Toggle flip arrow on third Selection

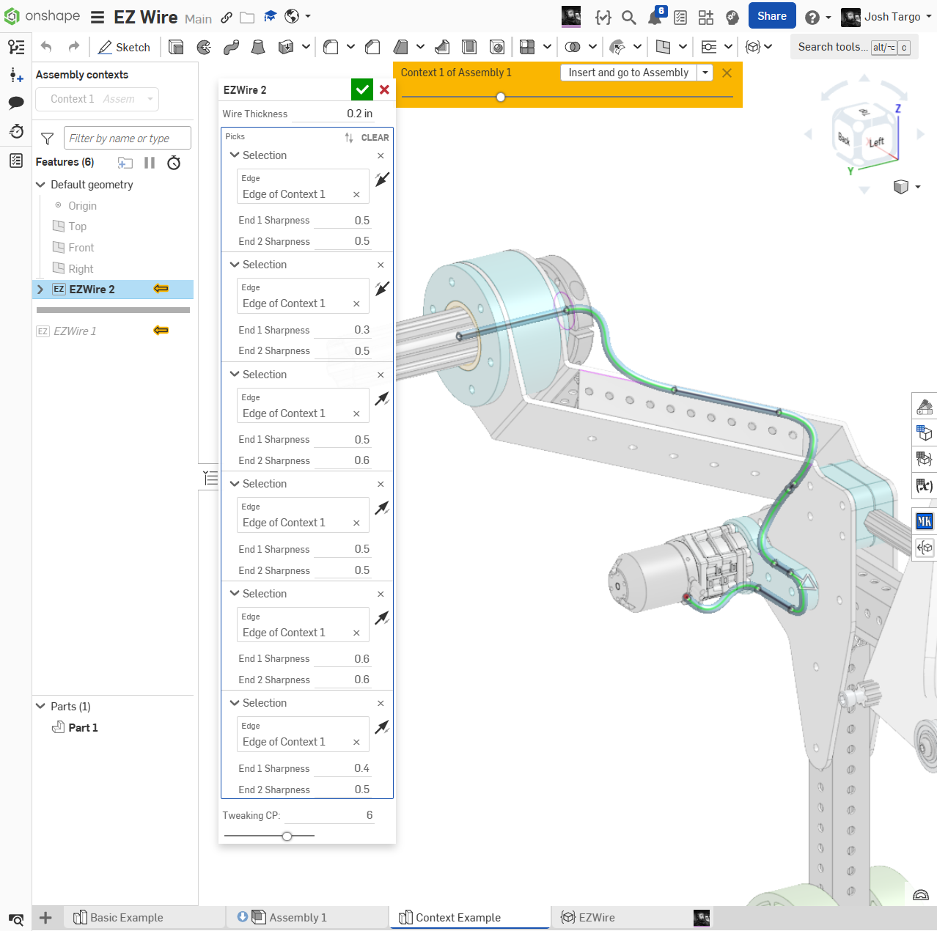pyautogui.click(x=382, y=399)
